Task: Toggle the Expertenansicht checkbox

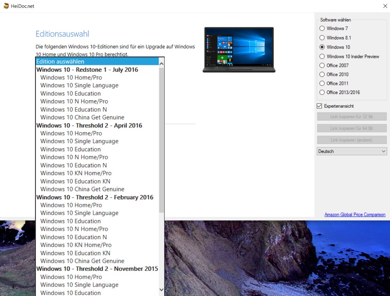Action: pos(319,106)
